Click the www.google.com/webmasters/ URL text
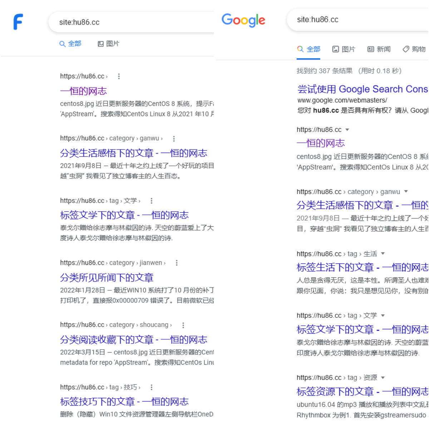Viewport: 429px width, 429px height. [342, 100]
